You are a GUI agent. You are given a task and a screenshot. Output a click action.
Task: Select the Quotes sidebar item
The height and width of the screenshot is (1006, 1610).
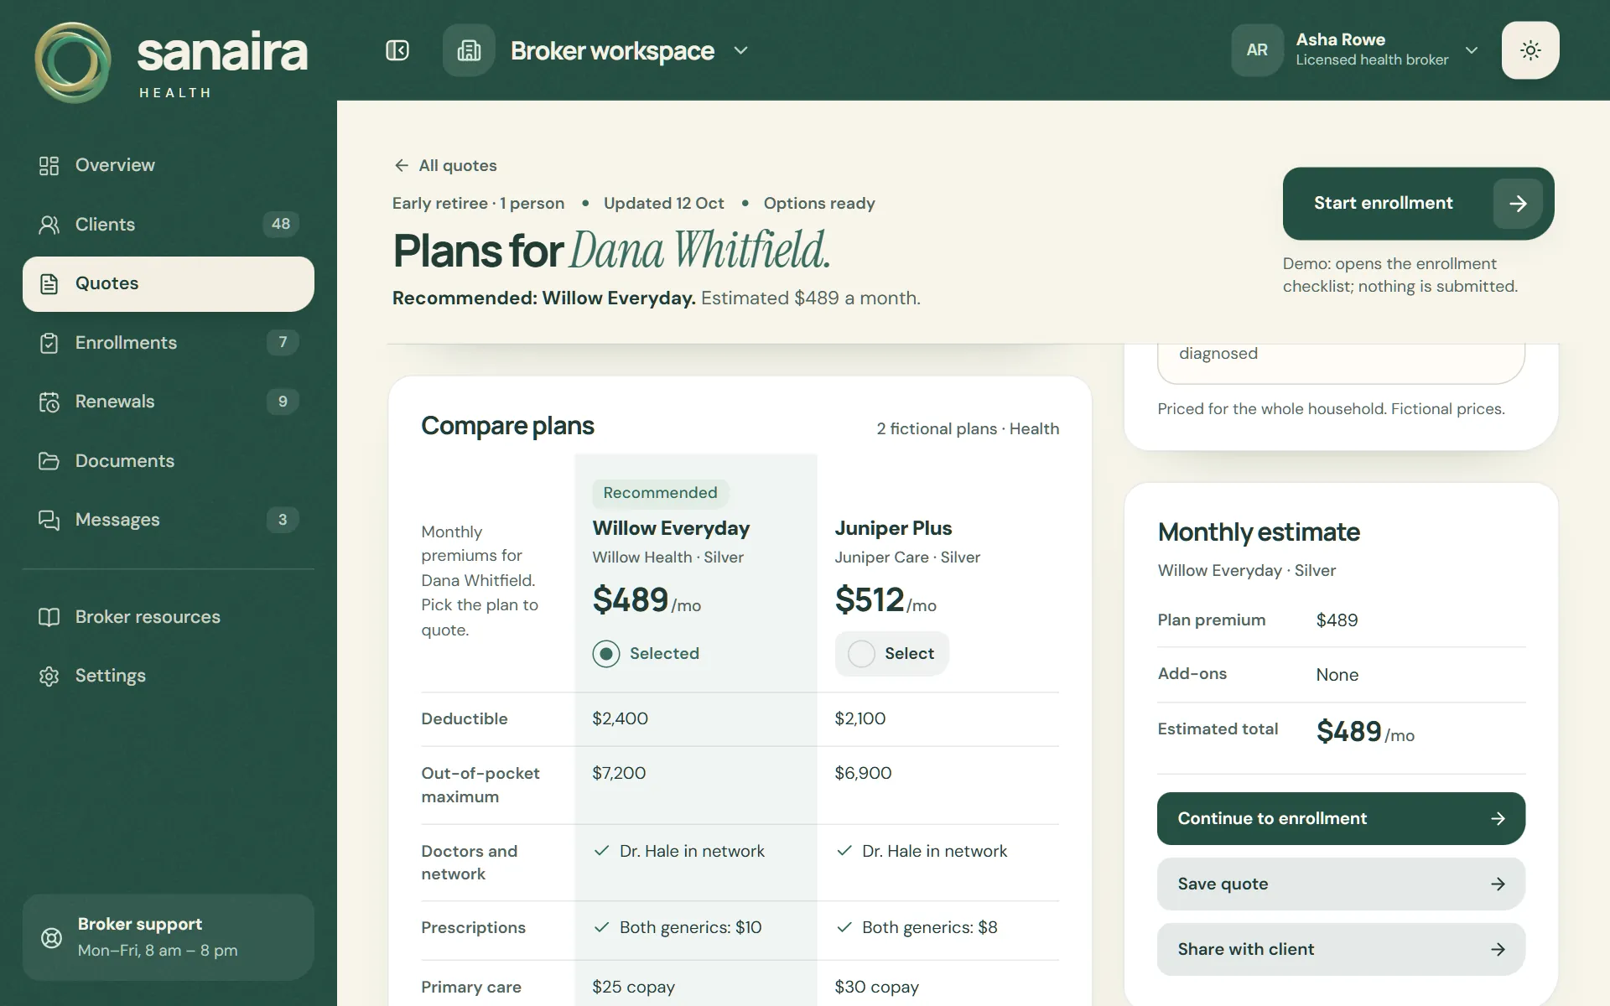(x=168, y=283)
